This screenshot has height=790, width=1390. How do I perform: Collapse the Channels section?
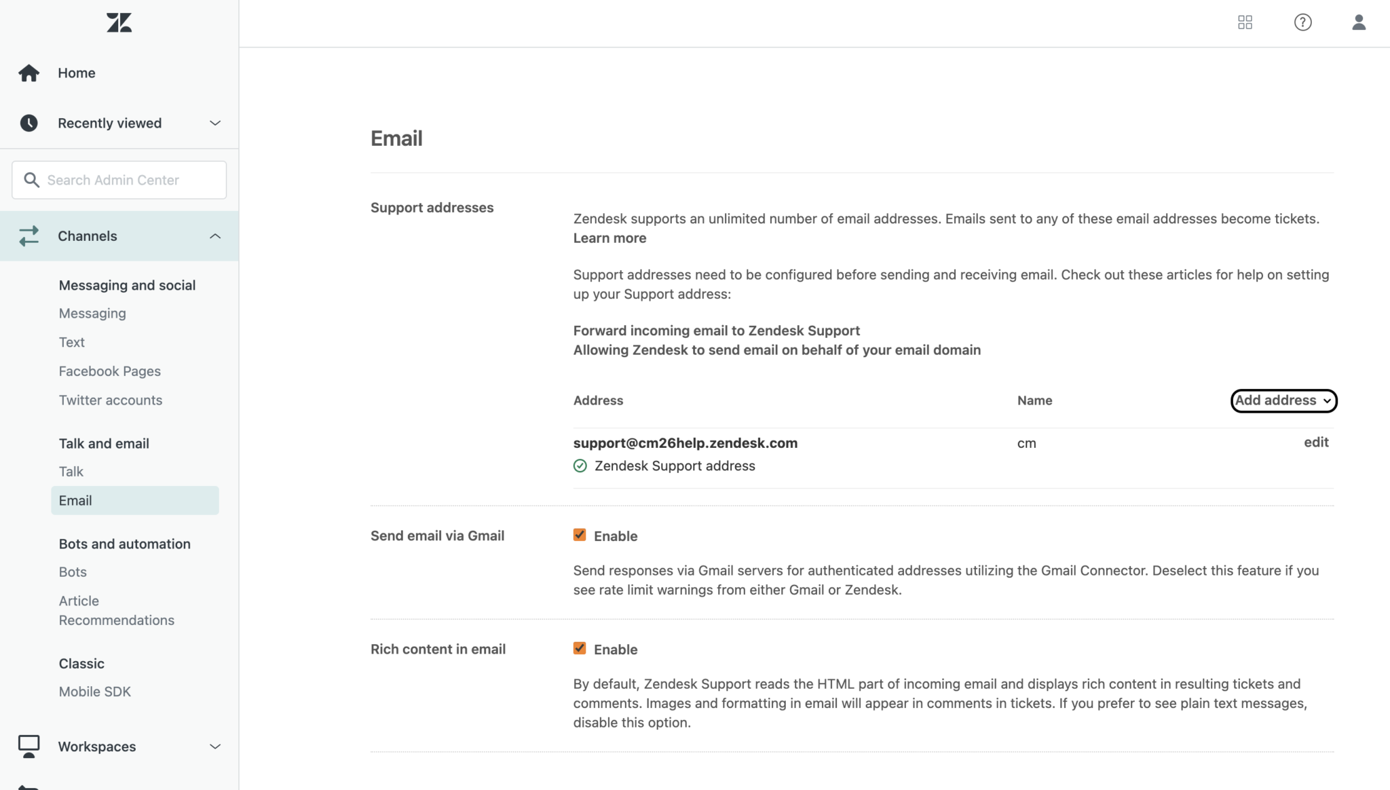(214, 236)
